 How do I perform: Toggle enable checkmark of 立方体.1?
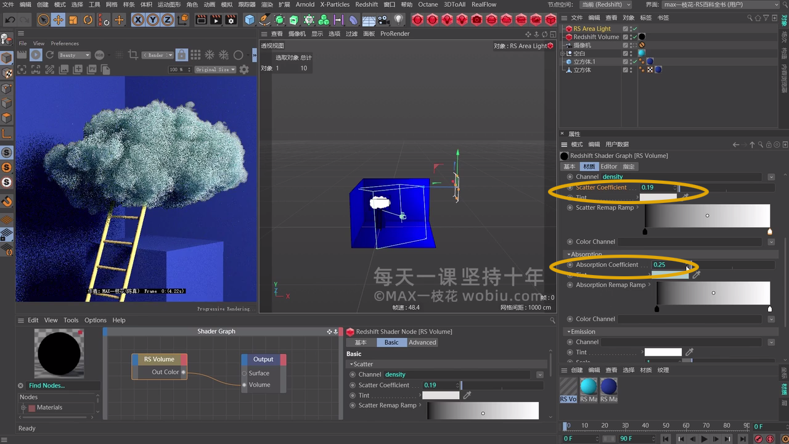click(634, 62)
